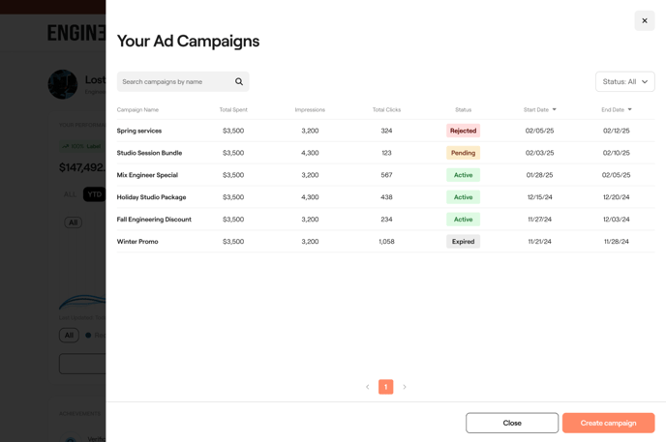Go to next page arrow
The width and height of the screenshot is (666, 442).
405,387
